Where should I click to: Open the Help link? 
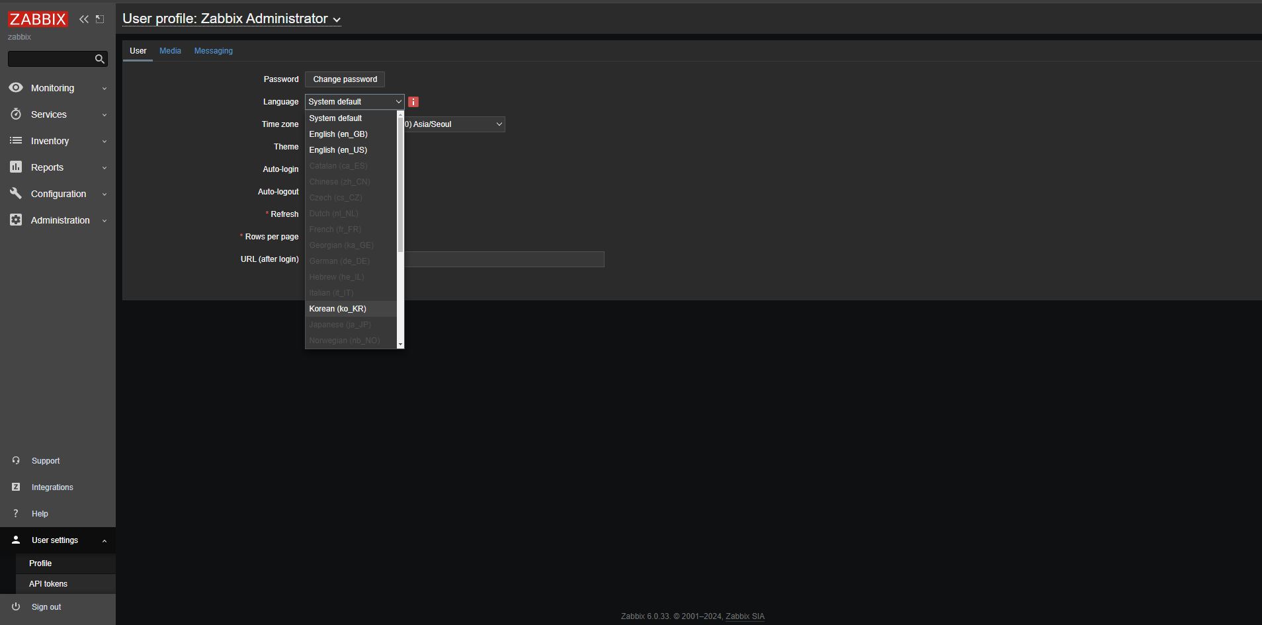pos(40,514)
